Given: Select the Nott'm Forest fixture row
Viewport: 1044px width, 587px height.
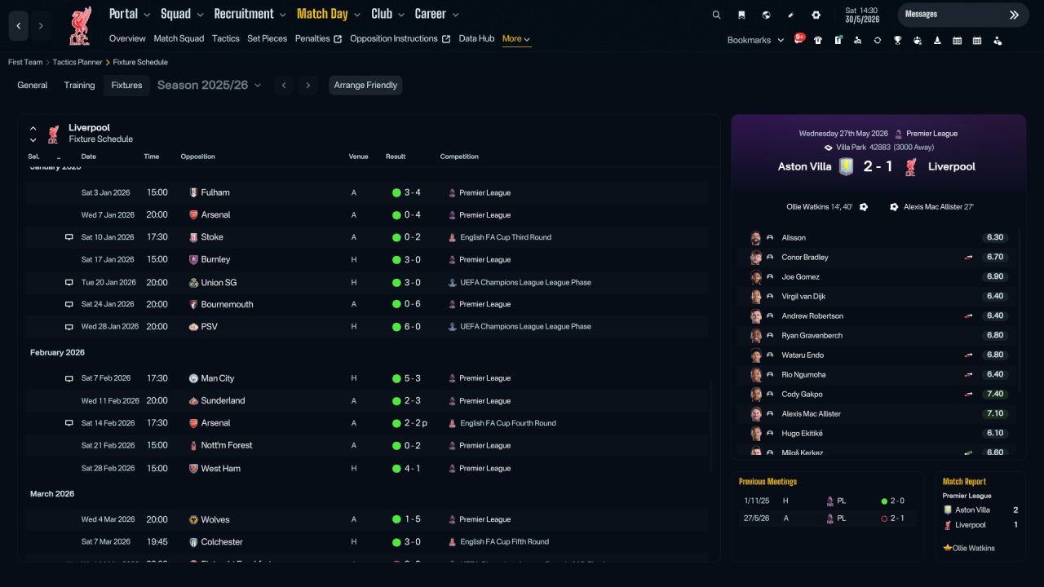Looking at the screenshot, I should point(367,445).
